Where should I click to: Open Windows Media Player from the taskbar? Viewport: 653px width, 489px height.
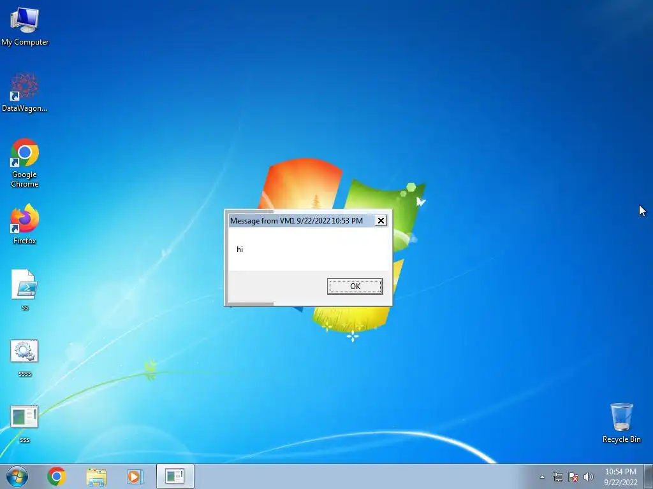(135, 476)
